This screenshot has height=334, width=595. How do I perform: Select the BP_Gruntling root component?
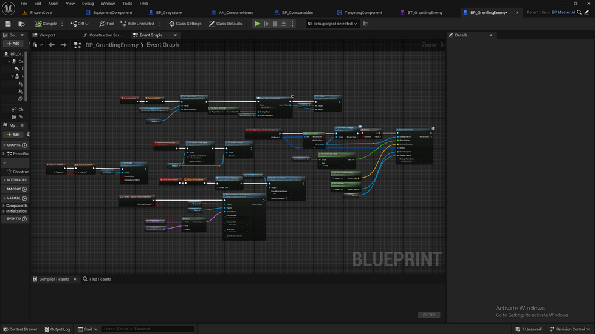point(13,54)
